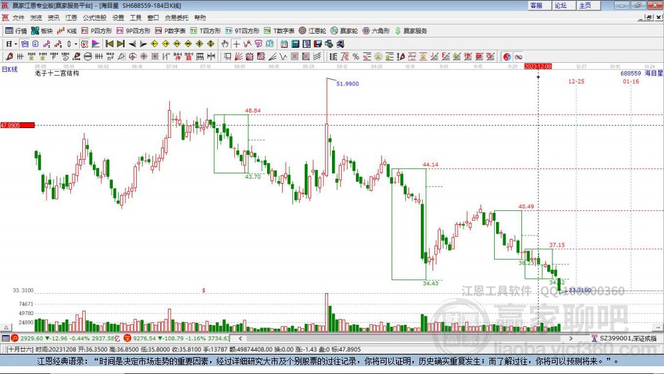This screenshot has width=664, height=374.
Task: Open the 赢家轮 wheel tool
Action: pyautogui.click(x=344, y=31)
